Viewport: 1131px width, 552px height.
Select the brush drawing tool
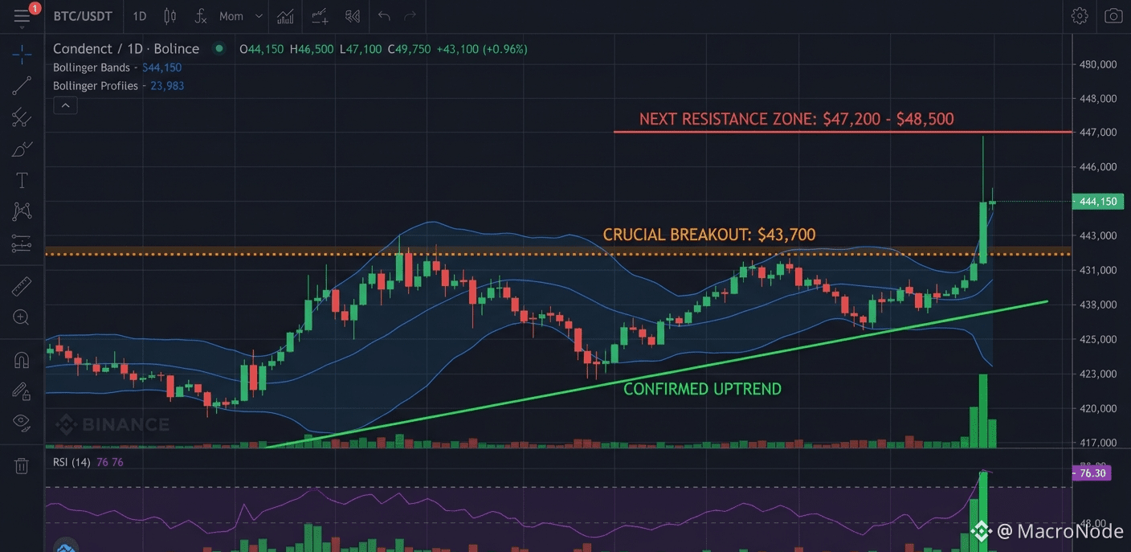pyautogui.click(x=22, y=149)
